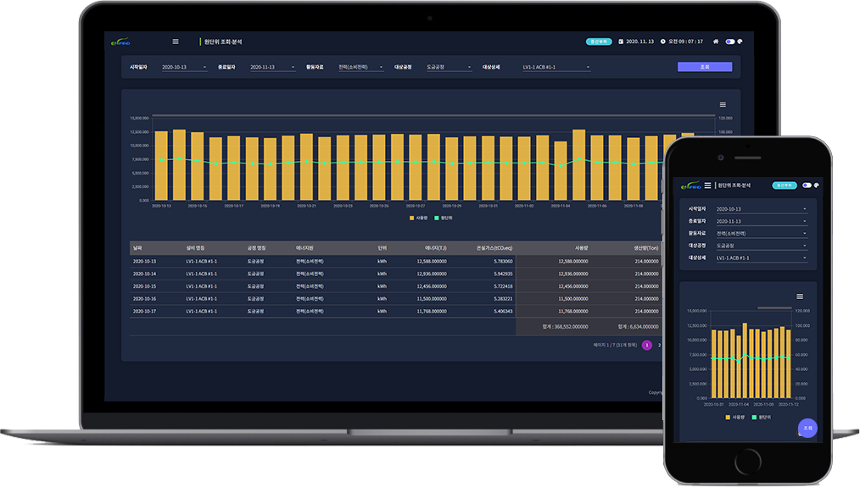
Task: Click the 12,936.000000 energy value cell
Action: point(432,274)
